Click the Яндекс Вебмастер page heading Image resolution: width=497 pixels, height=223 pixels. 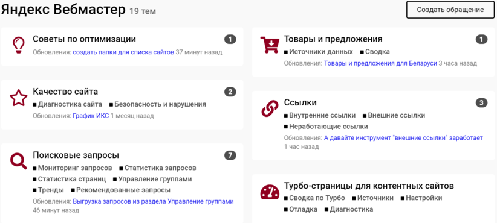point(63,10)
